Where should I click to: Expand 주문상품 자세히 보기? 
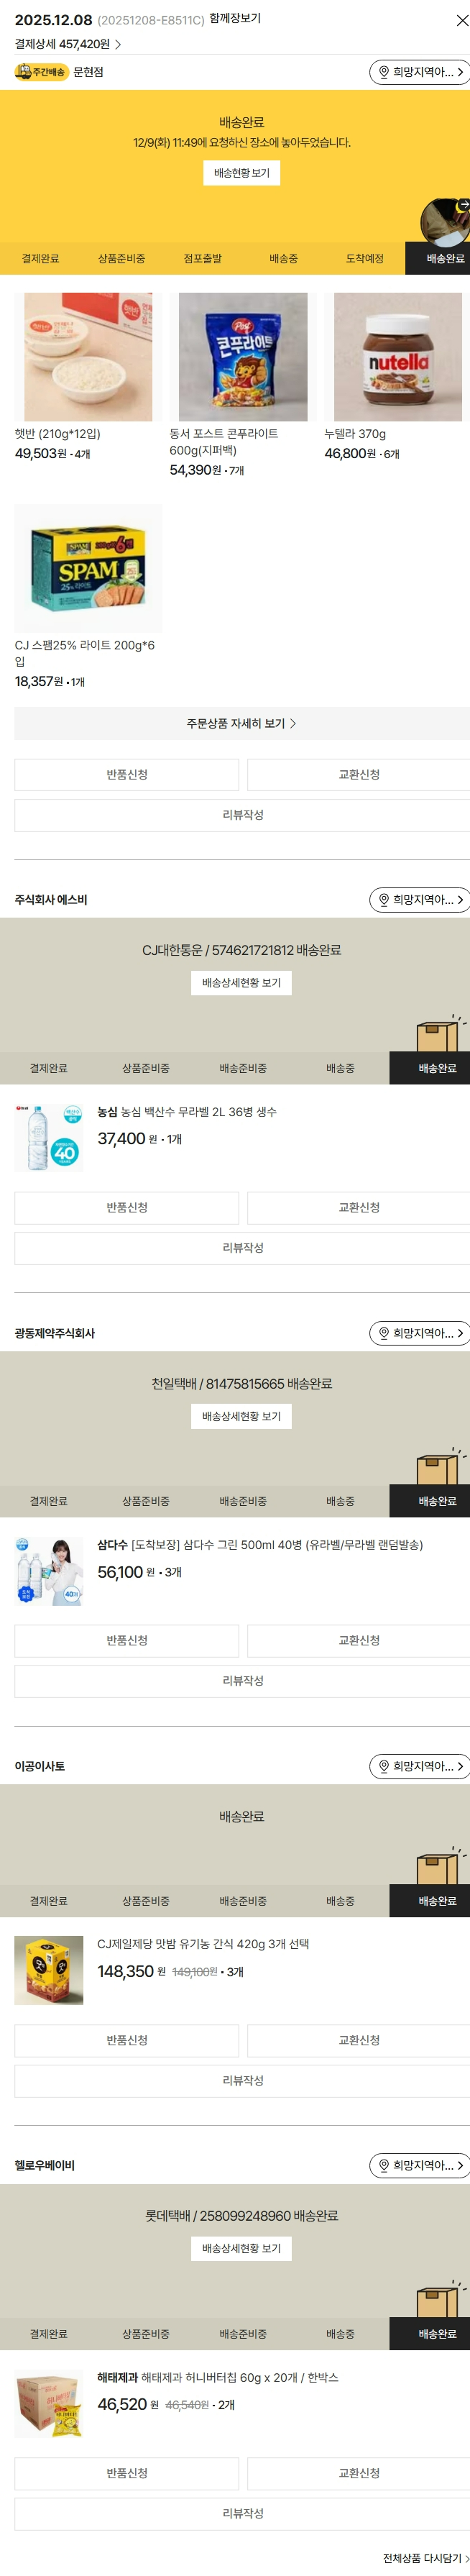click(x=241, y=723)
